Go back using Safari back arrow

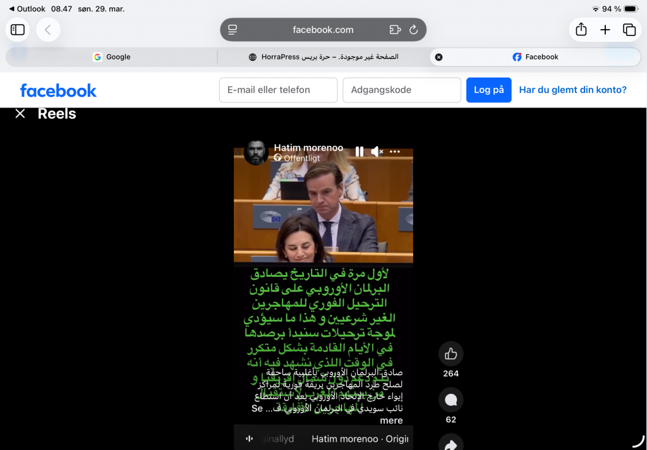pos(48,30)
